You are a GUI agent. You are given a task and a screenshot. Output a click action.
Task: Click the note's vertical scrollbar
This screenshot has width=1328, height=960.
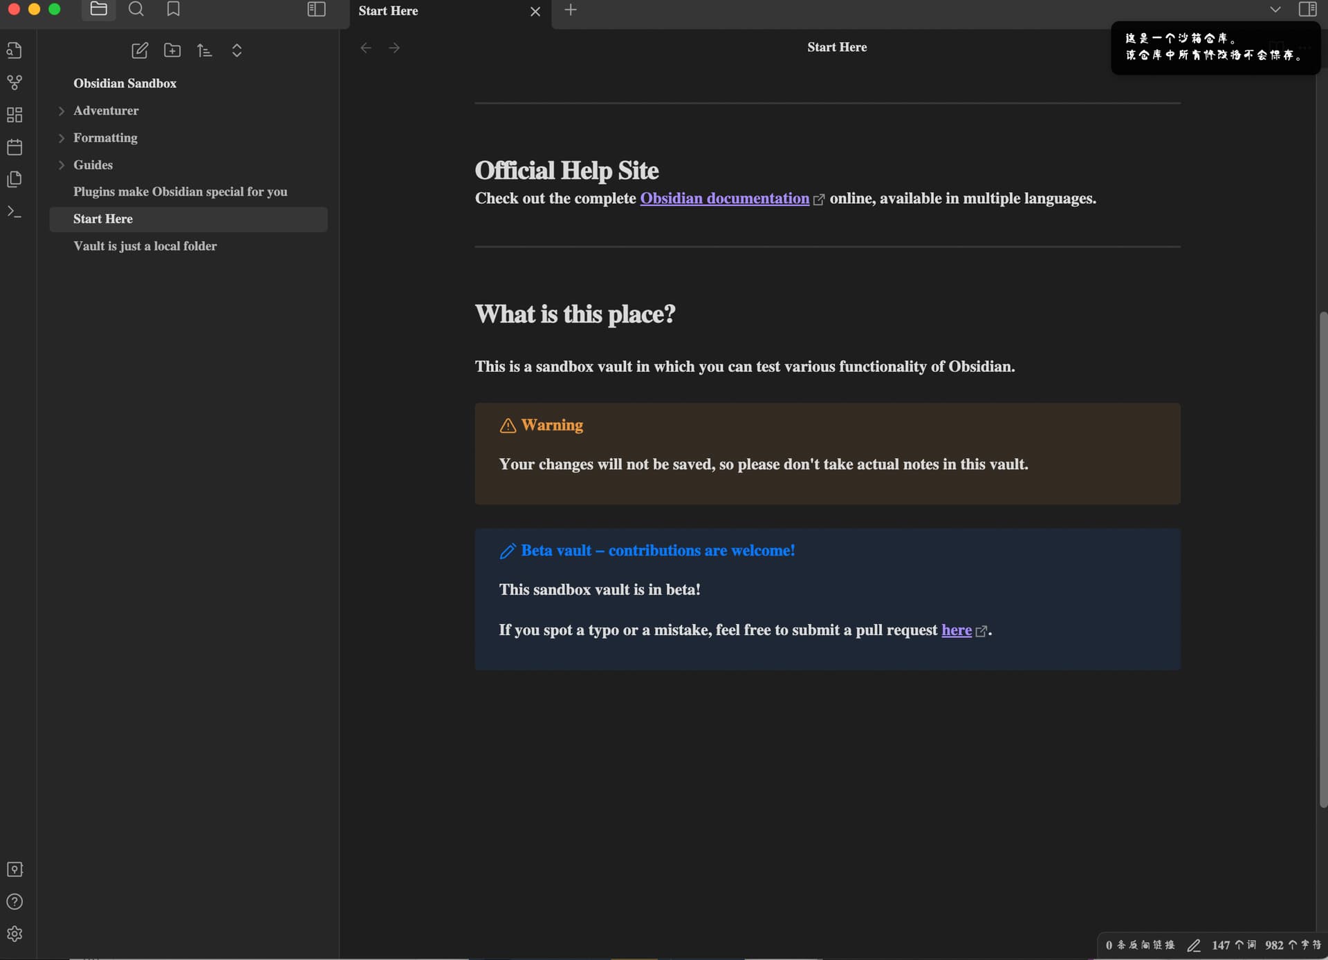1323,560
